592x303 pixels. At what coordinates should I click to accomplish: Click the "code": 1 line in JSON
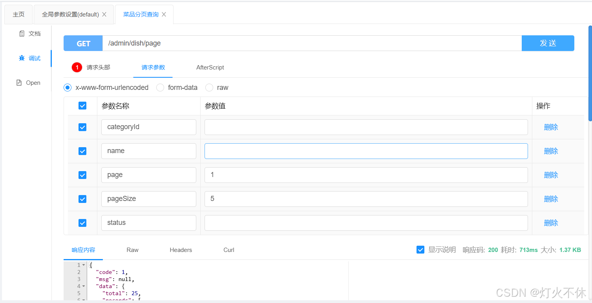point(111,272)
